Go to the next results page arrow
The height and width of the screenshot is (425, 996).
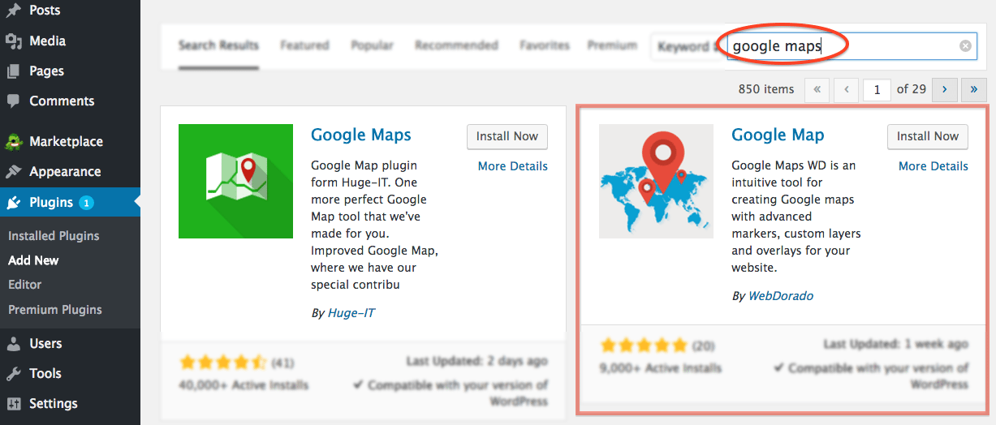945,89
